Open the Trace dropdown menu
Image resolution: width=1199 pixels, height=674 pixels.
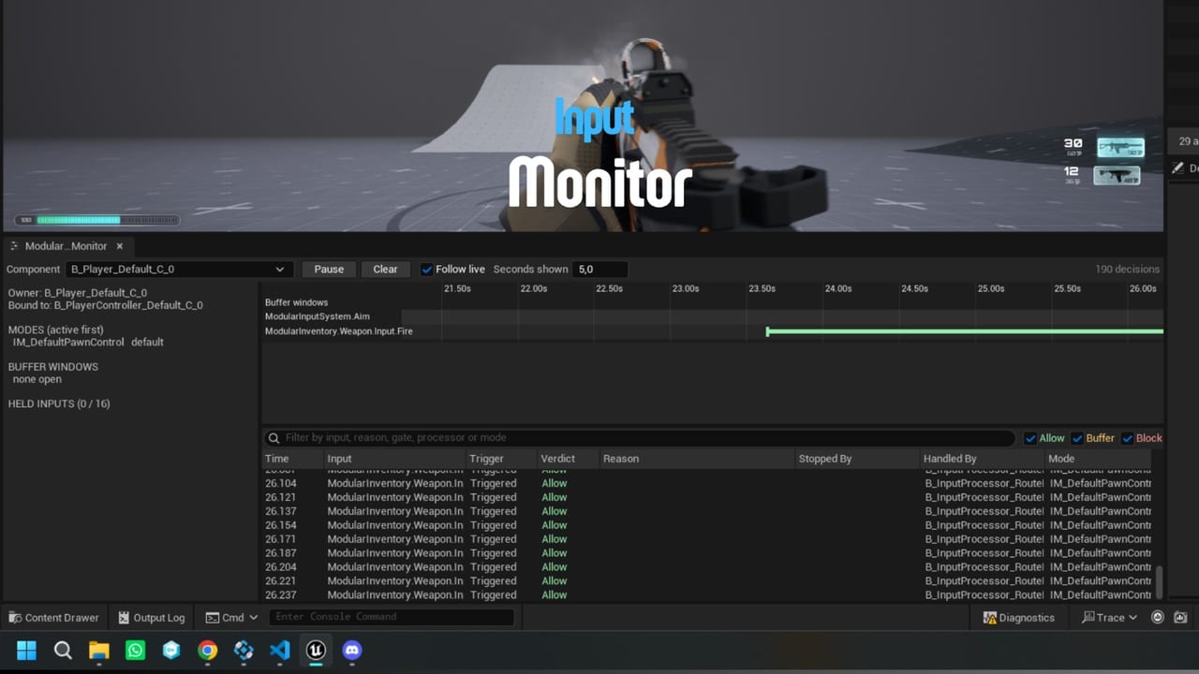click(x=1109, y=618)
